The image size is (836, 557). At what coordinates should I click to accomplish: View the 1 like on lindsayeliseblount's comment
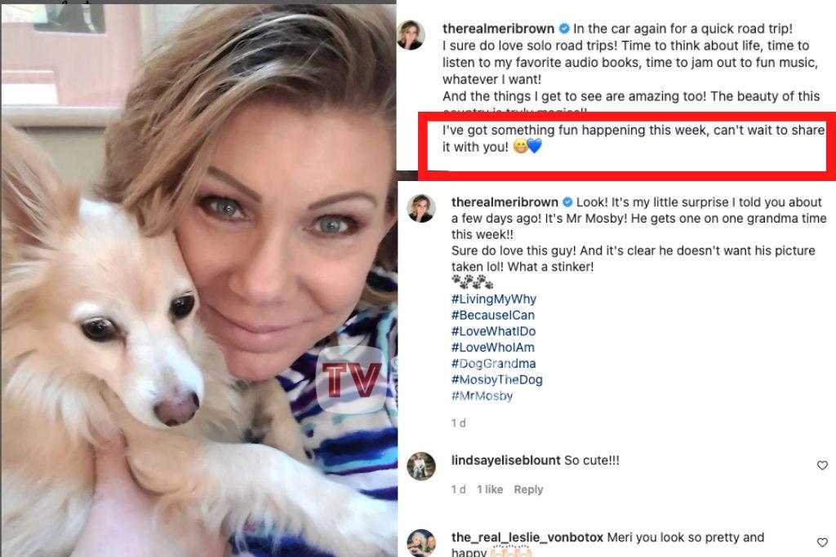490,489
